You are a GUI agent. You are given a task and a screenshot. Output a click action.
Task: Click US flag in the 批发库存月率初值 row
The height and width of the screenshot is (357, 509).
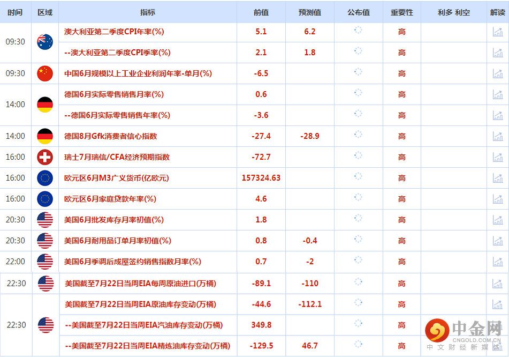tap(45, 220)
